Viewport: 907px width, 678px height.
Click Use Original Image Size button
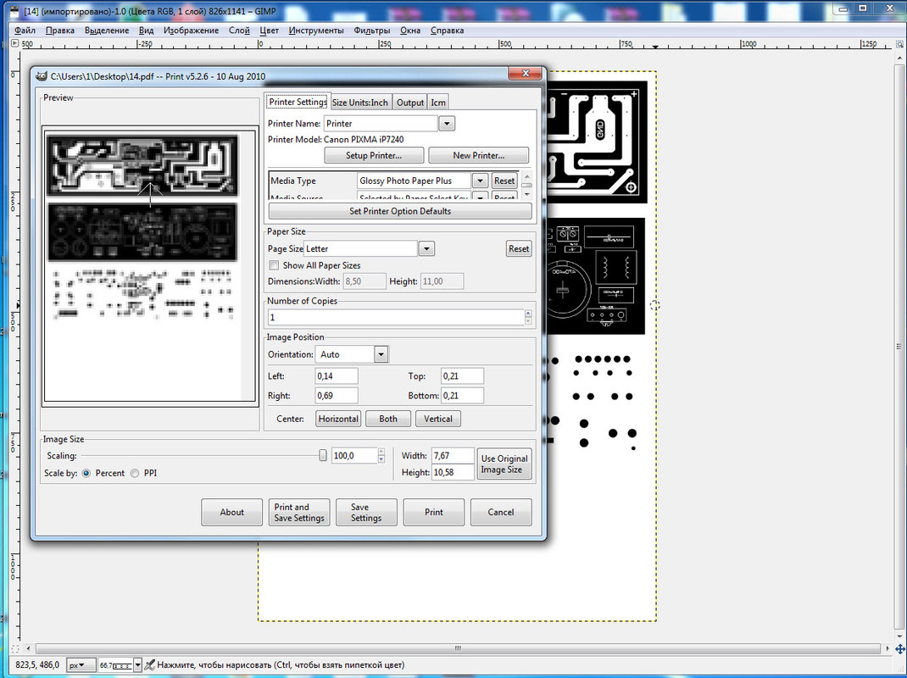click(504, 464)
